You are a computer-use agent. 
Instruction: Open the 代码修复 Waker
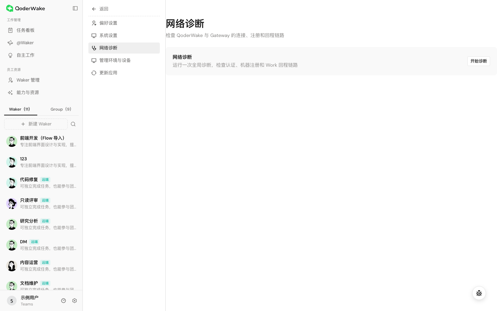pos(41,183)
